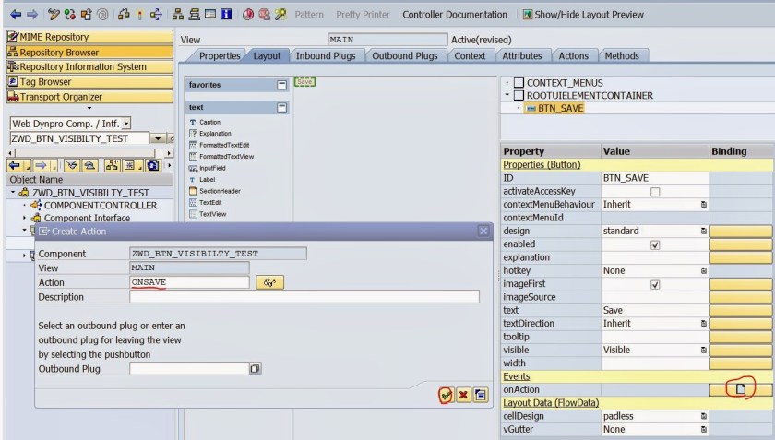Click the tree toolbar hierarchy display icon
This screenshot has width=775, height=440.
113,165
